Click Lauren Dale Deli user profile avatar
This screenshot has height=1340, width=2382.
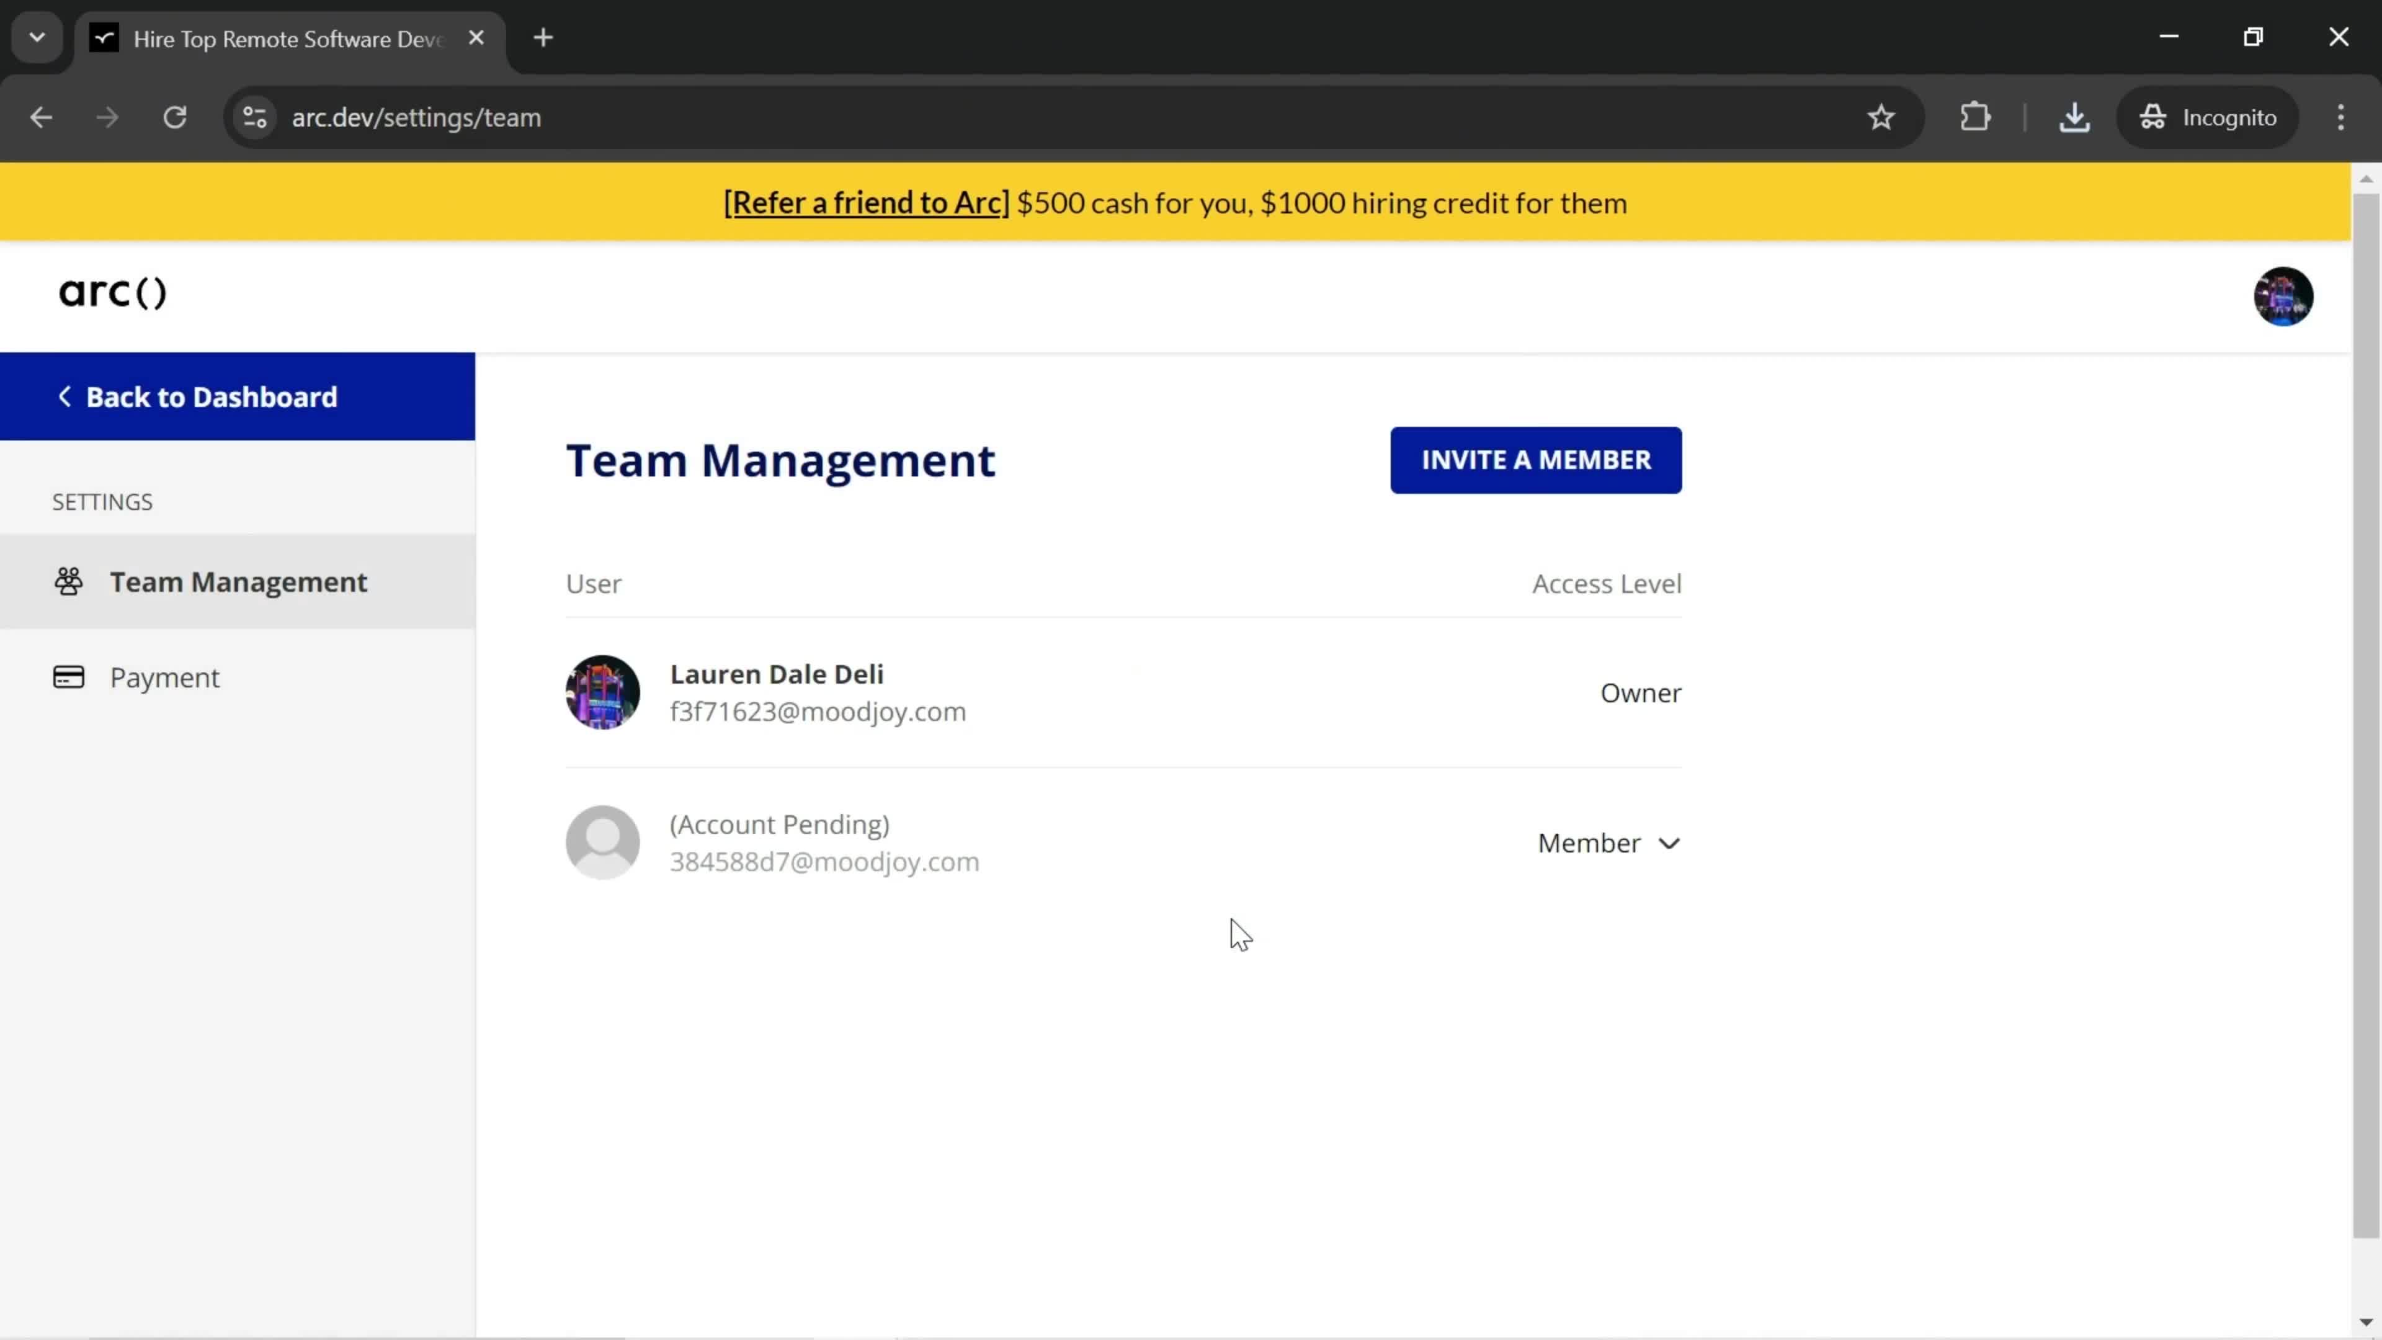(x=602, y=690)
